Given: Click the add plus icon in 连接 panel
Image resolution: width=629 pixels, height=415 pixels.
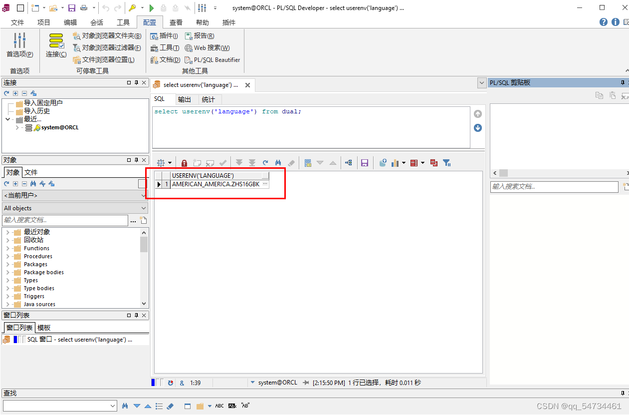Looking at the screenshot, I should click(15, 93).
